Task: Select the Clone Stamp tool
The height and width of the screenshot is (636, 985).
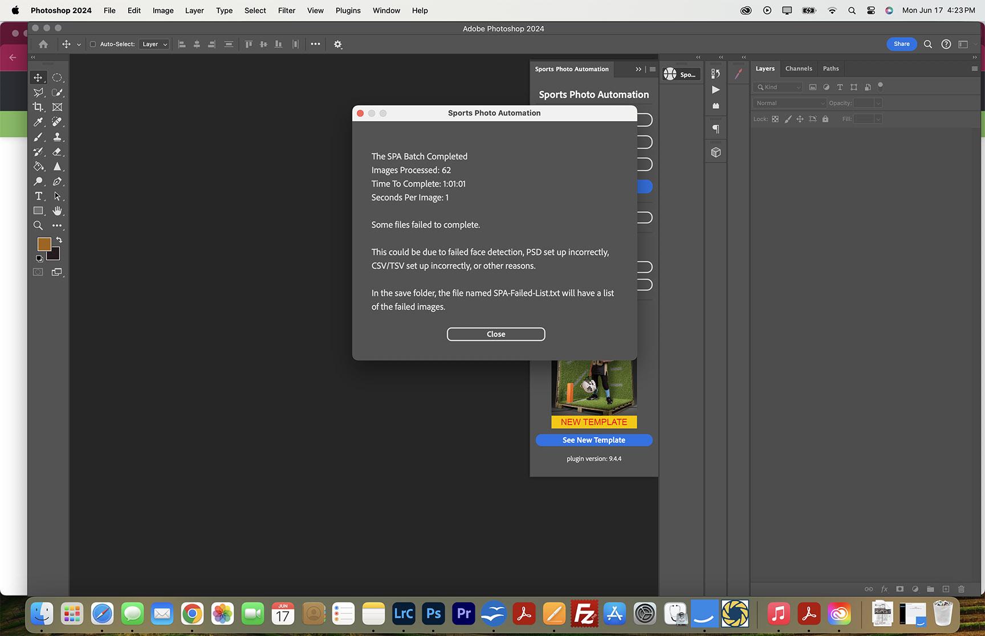Action: tap(57, 137)
